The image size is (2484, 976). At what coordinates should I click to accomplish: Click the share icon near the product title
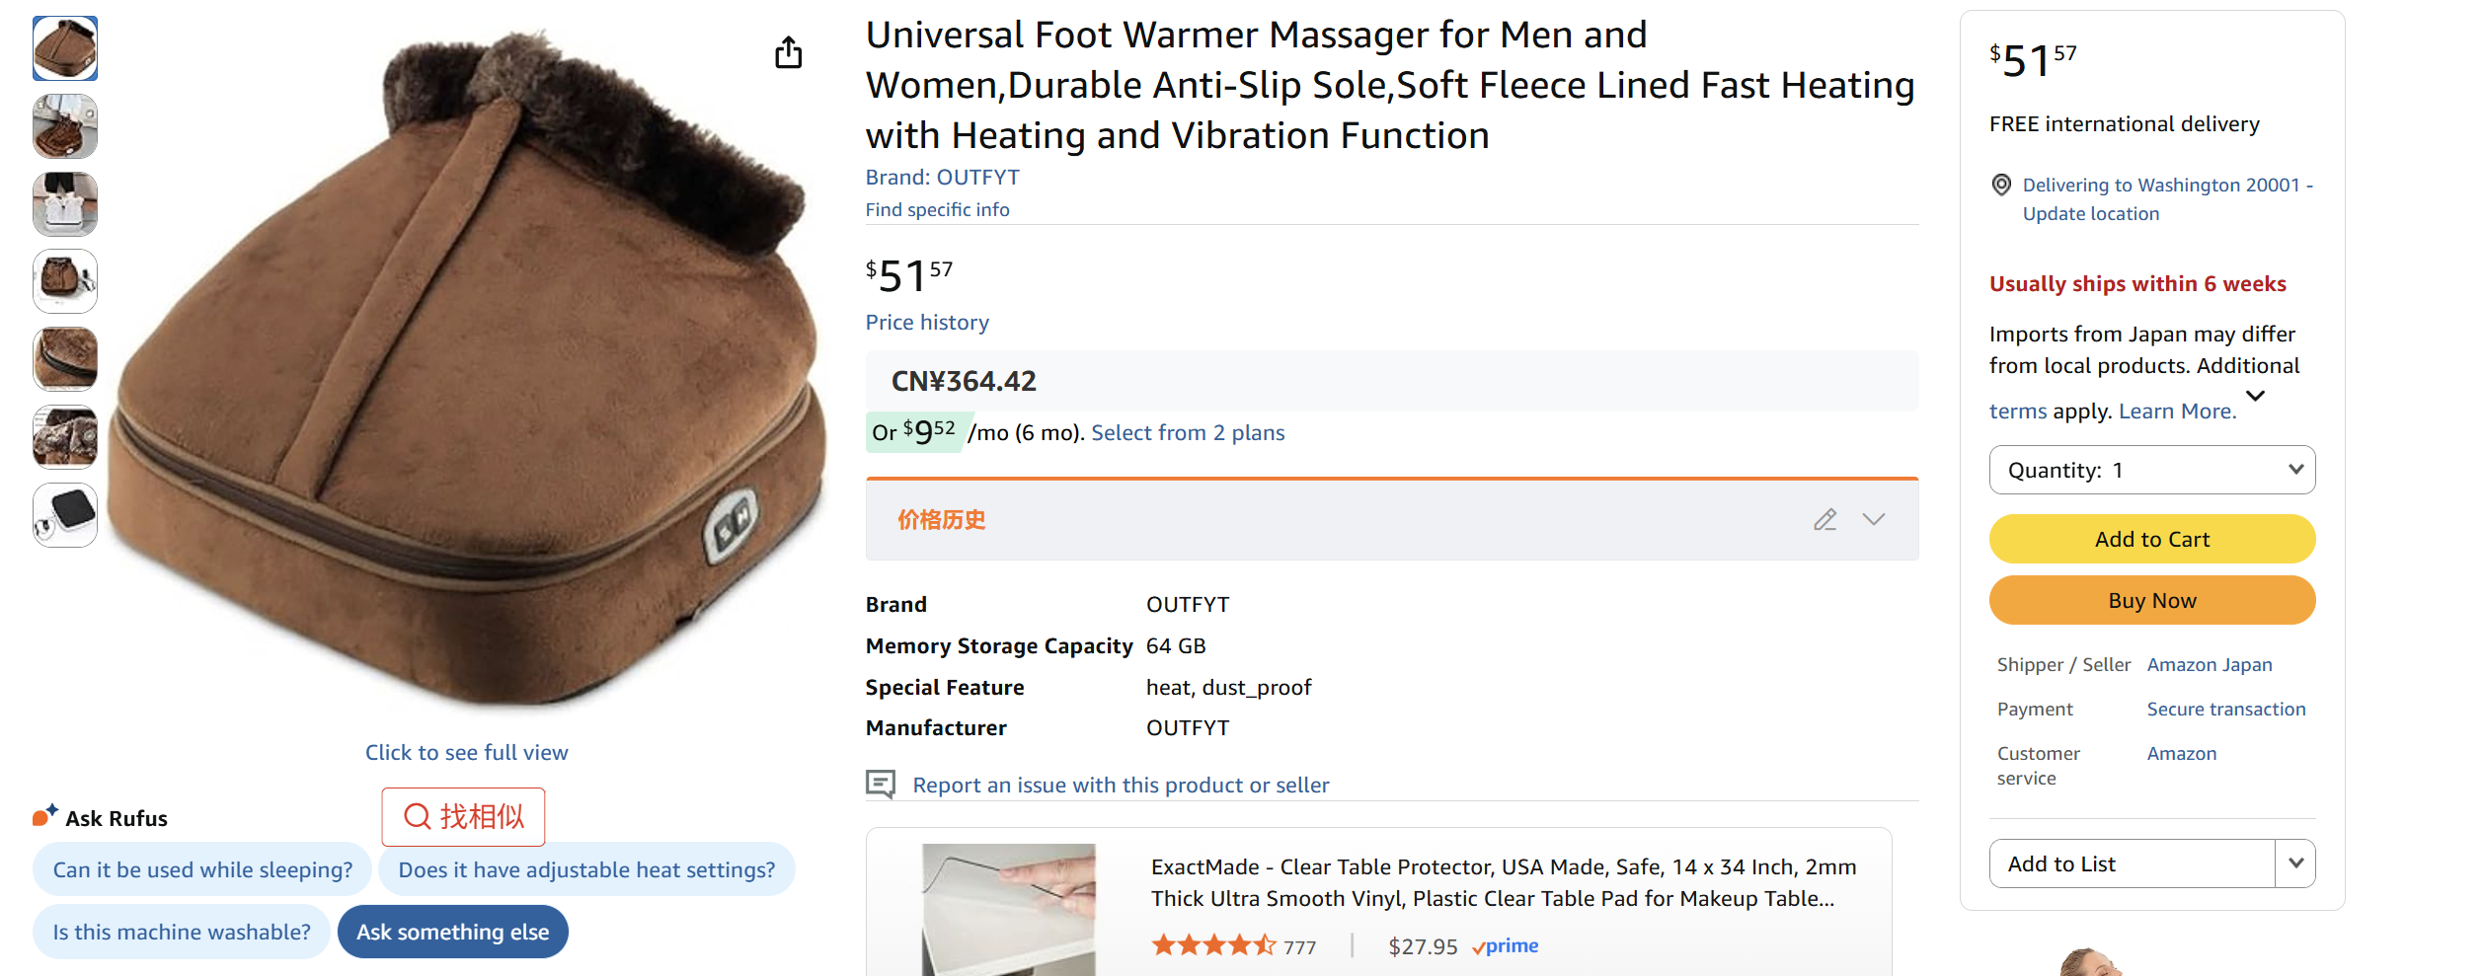(788, 52)
